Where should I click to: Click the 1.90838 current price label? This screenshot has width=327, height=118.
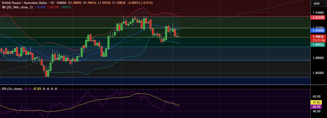318,37
